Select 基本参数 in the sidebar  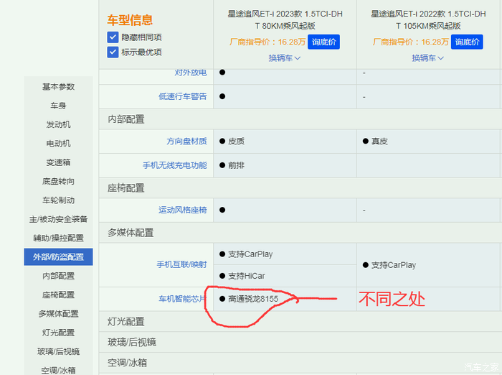tap(58, 87)
